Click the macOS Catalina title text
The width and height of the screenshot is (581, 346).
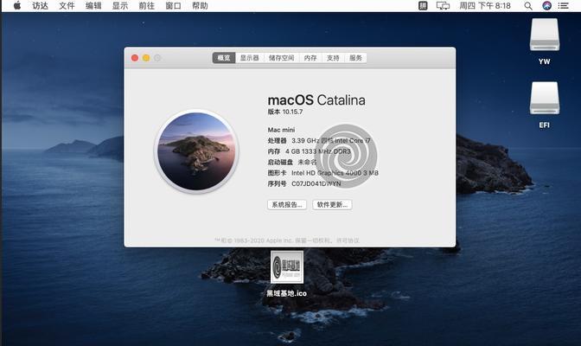tap(316, 100)
